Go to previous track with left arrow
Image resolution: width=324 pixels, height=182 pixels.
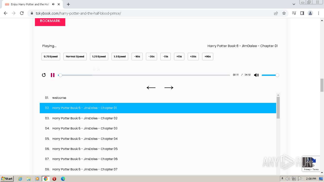tap(151, 88)
